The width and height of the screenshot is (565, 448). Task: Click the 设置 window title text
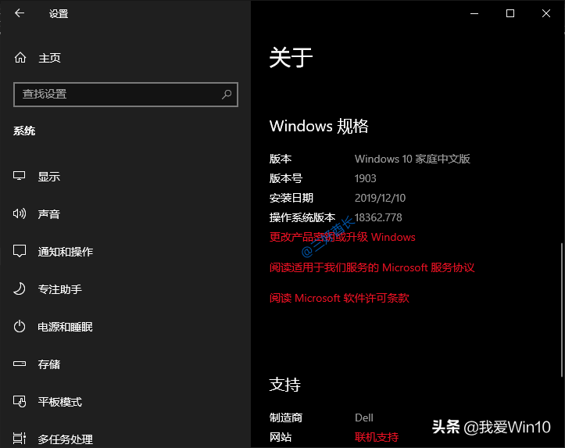59,14
